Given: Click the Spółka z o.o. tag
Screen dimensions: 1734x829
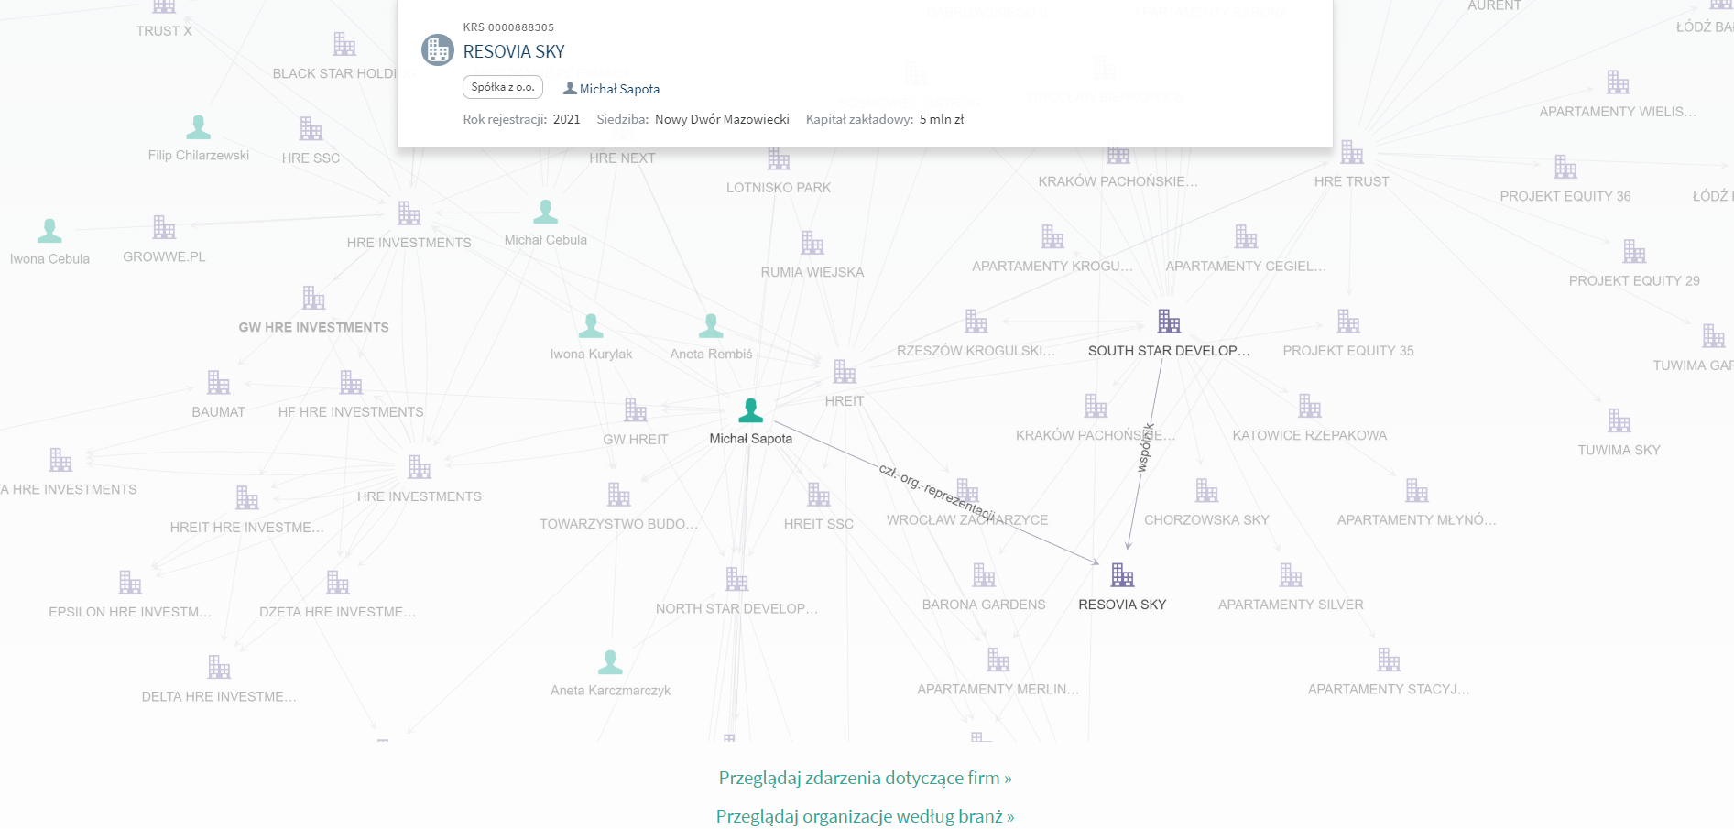Looking at the screenshot, I should (503, 87).
